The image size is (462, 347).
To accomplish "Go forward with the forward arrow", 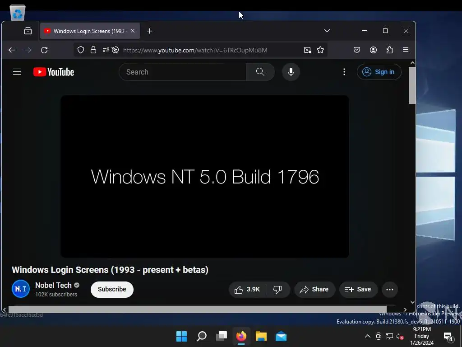I will coord(28,50).
